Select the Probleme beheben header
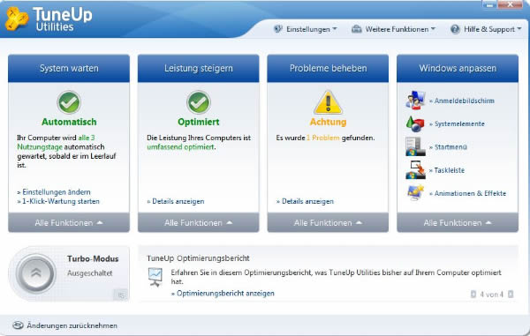 [x=328, y=68]
